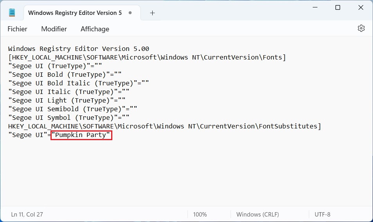
Task: Click the Ln 11, Col 27 status indicator
Action: (27, 215)
